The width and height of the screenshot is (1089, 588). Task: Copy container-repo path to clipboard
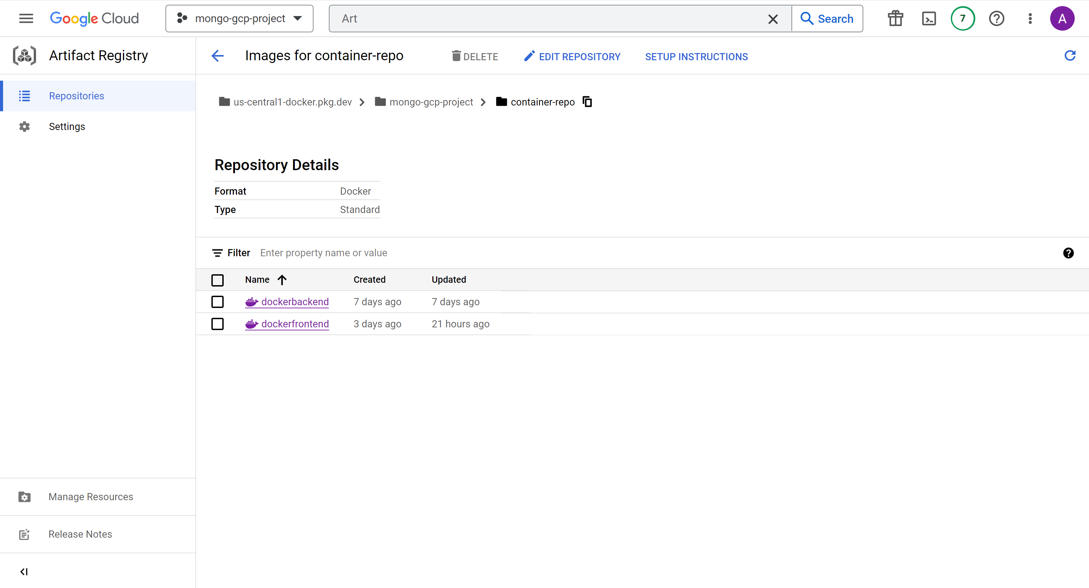click(587, 102)
